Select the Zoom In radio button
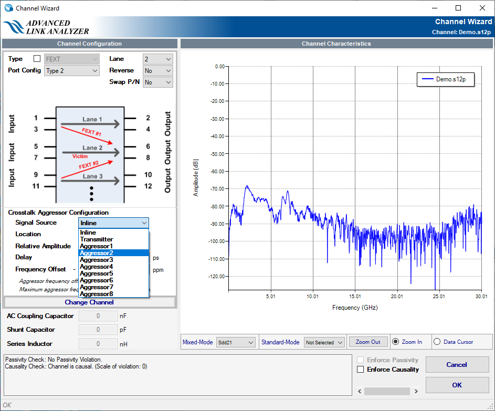The width and height of the screenshot is (495, 411). [396, 342]
